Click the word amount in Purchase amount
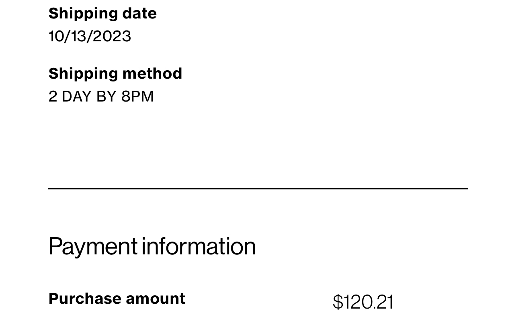The width and height of the screenshot is (516, 317). click(156, 299)
